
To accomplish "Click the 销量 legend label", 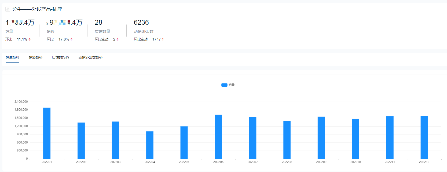I will pos(232,85).
